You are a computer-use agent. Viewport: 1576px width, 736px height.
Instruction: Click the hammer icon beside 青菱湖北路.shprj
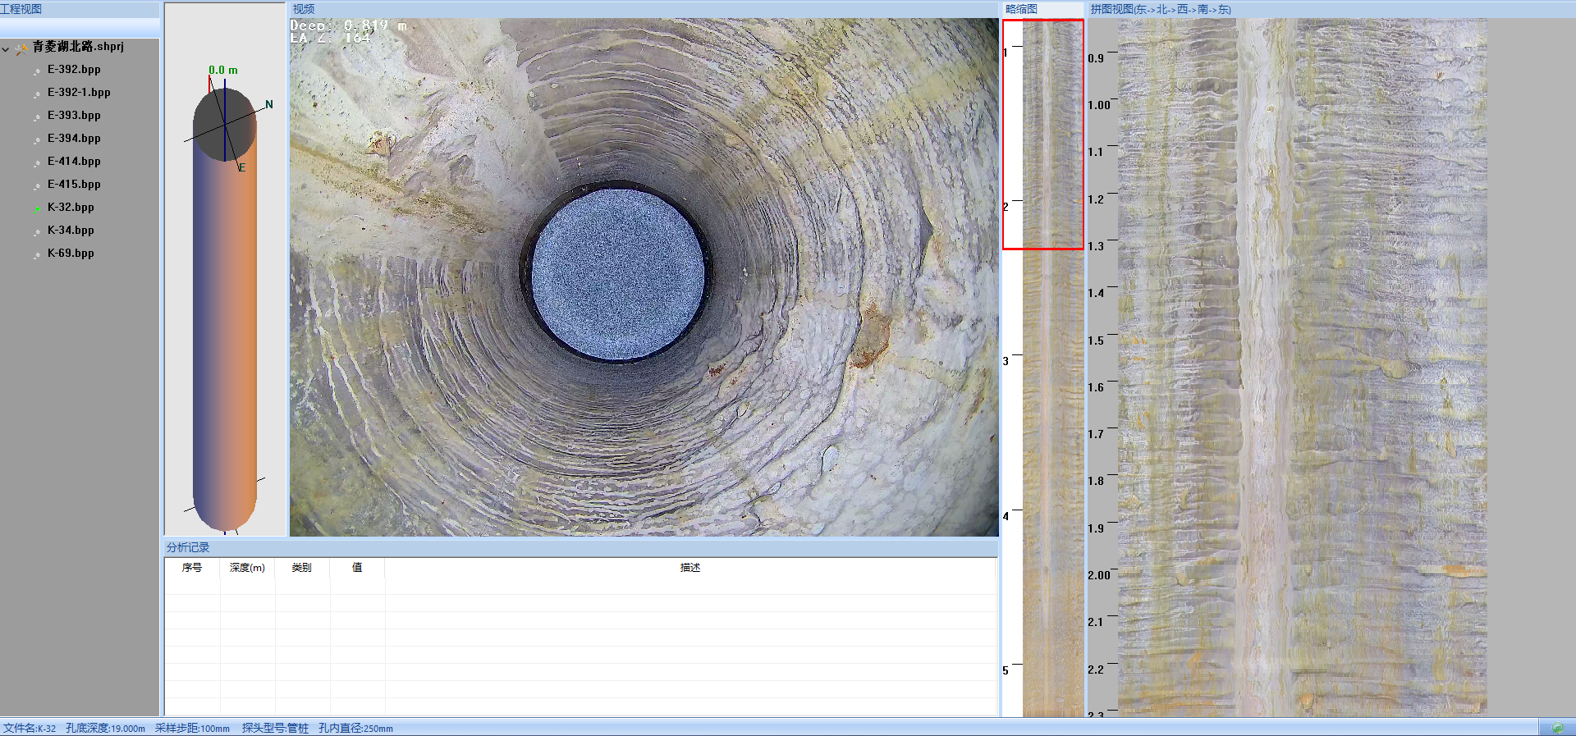click(21, 48)
